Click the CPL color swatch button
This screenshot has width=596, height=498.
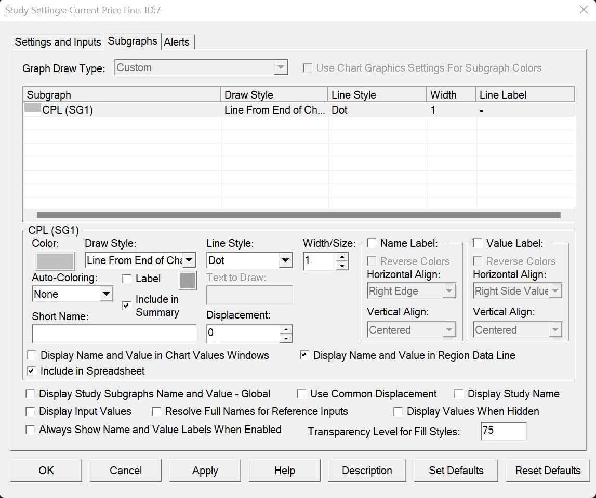coord(55,260)
